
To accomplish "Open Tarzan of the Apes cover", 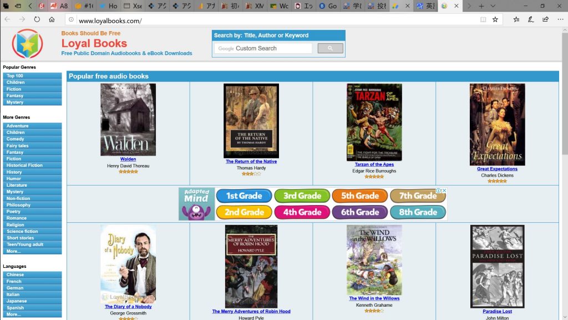I will click(x=374, y=122).
